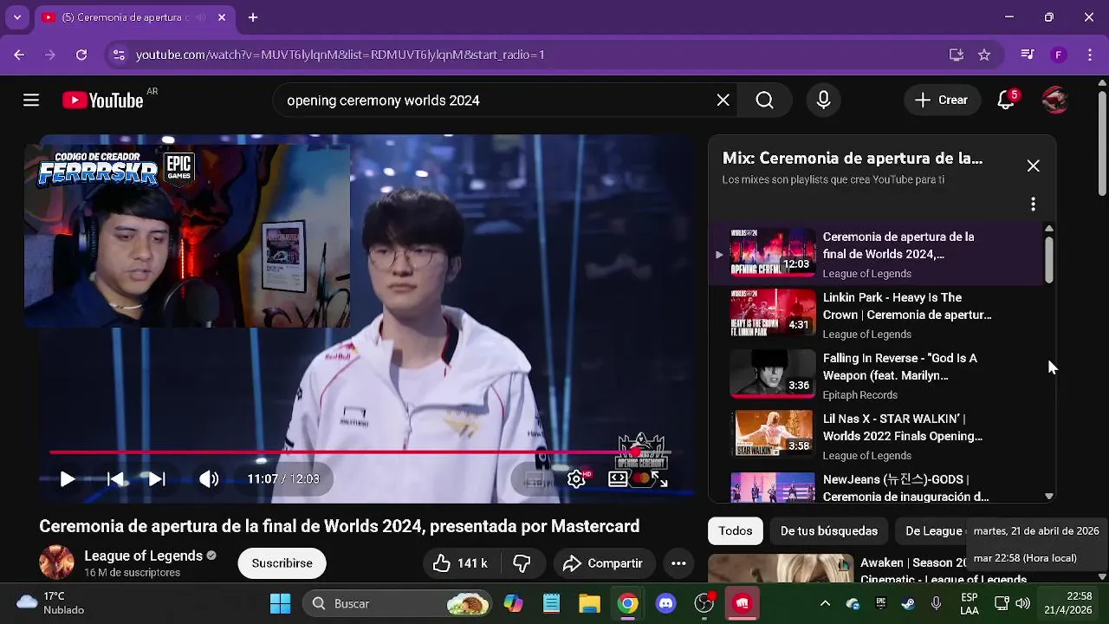The height and width of the screenshot is (624, 1109).
Task: Open Chrome three-dot menu
Action: click(1090, 55)
